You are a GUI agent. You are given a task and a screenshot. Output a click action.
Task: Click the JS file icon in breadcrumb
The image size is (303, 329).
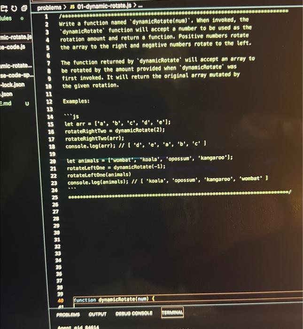[72, 7]
